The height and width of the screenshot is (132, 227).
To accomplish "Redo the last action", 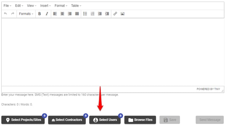I will point(13,14).
